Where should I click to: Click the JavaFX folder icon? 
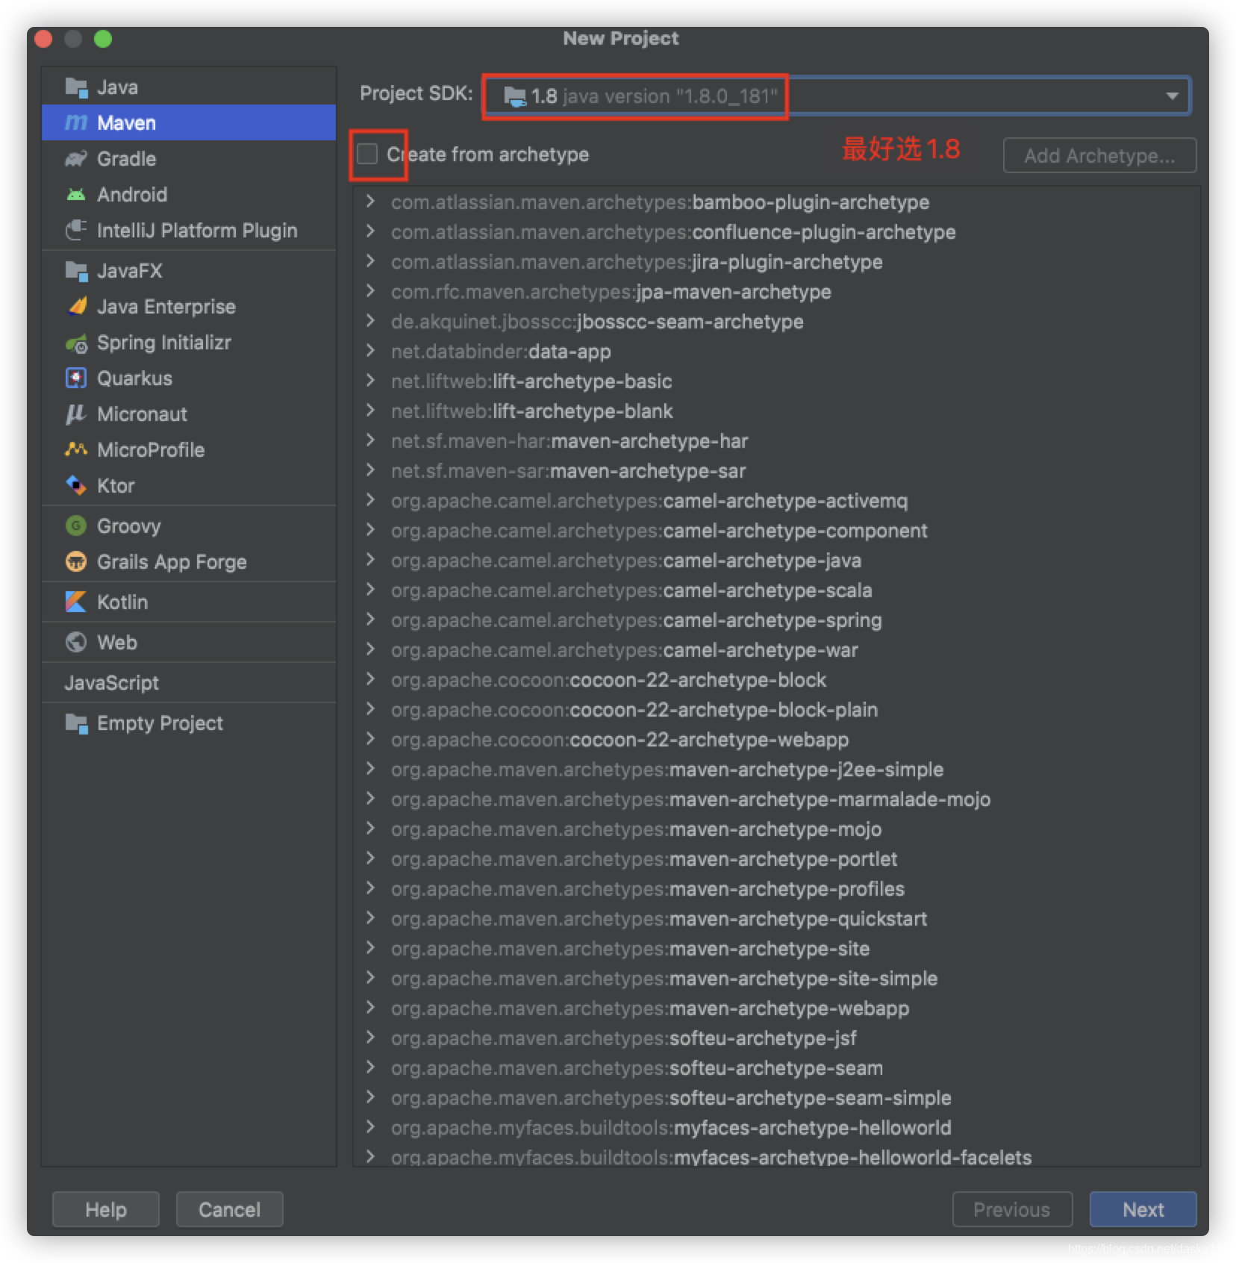click(x=76, y=271)
